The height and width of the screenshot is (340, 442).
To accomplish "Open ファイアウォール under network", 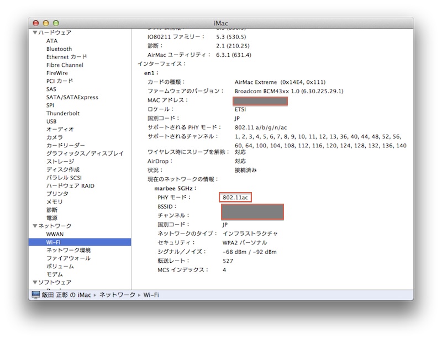I will click(68, 258).
